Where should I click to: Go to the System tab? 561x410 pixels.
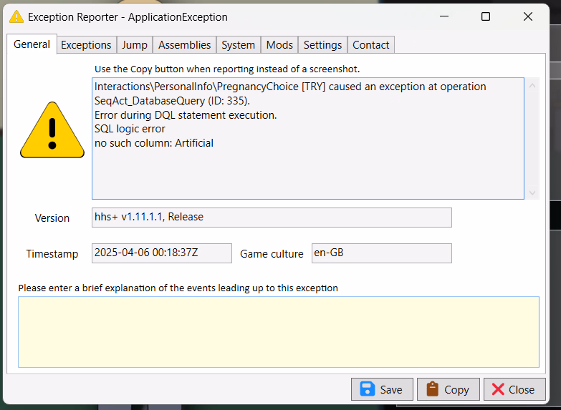click(238, 44)
